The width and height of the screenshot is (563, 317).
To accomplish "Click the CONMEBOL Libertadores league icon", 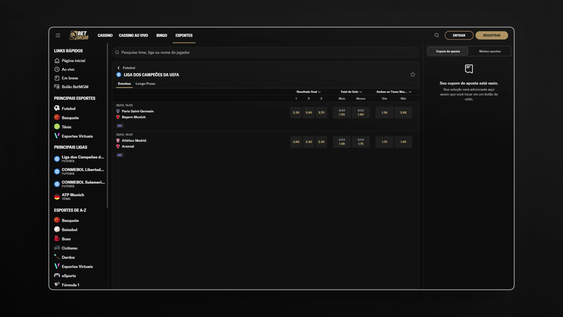I will tap(57, 171).
